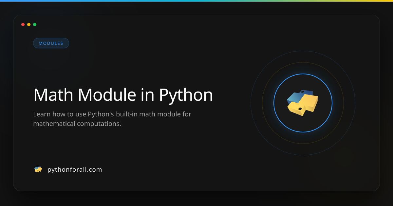Open the pythonforall.com site text

coord(75,169)
